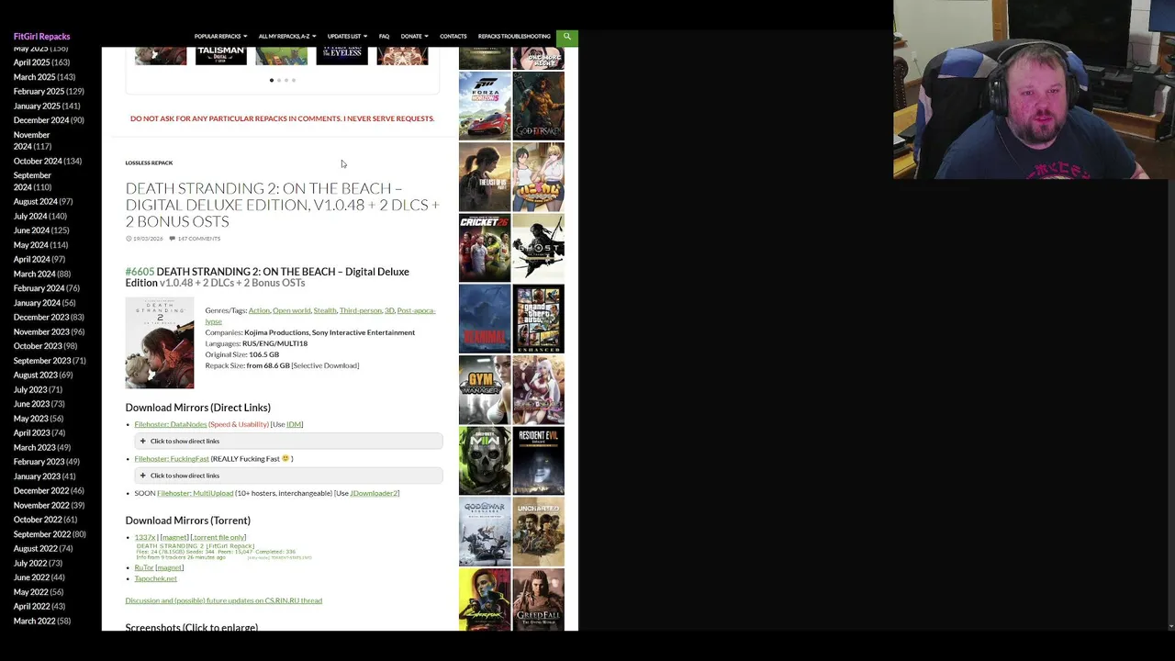Open The Last of Us cover thumbnail
This screenshot has width=1175, height=661.
(485, 177)
